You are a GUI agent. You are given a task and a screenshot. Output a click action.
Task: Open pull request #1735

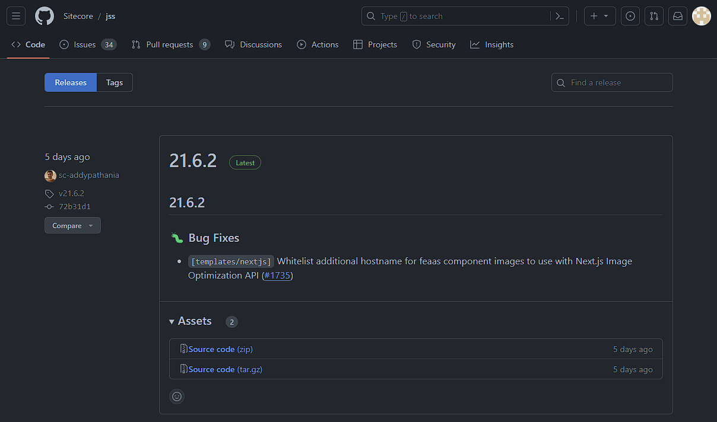277,275
